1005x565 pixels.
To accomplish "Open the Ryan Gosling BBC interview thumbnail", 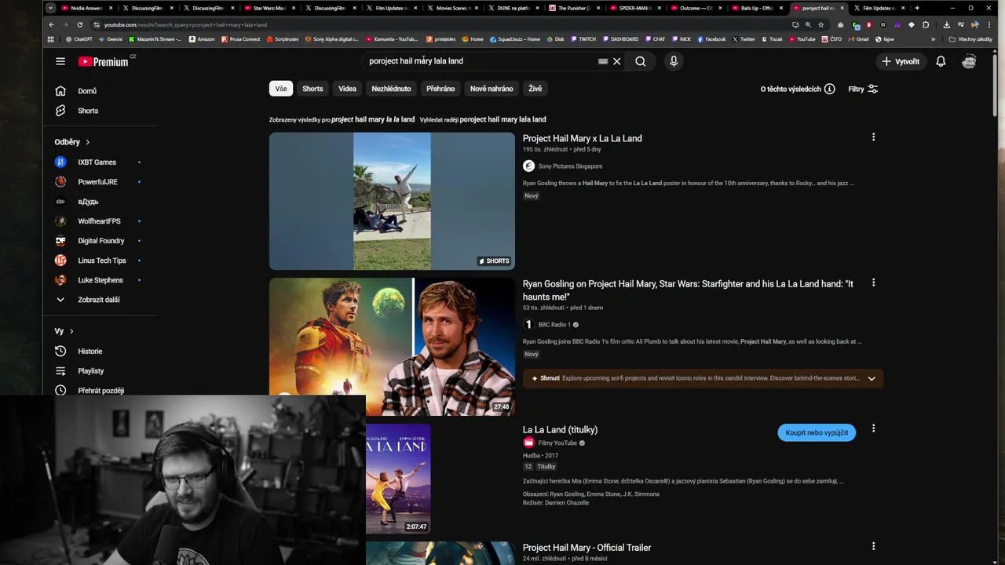I will [392, 347].
